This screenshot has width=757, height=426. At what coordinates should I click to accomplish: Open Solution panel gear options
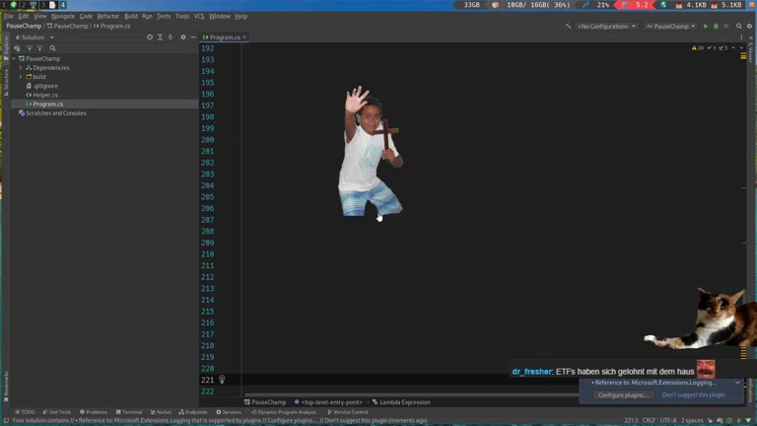pos(182,37)
